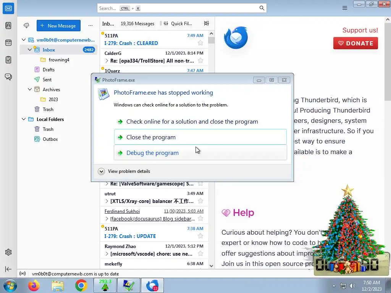Collapse the Local Folders subtree
The height and width of the screenshot is (293, 391).
point(24,119)
